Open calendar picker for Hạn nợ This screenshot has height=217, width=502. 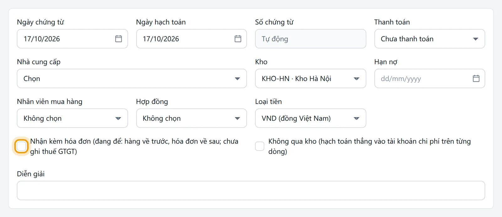(x=476, y=79)
